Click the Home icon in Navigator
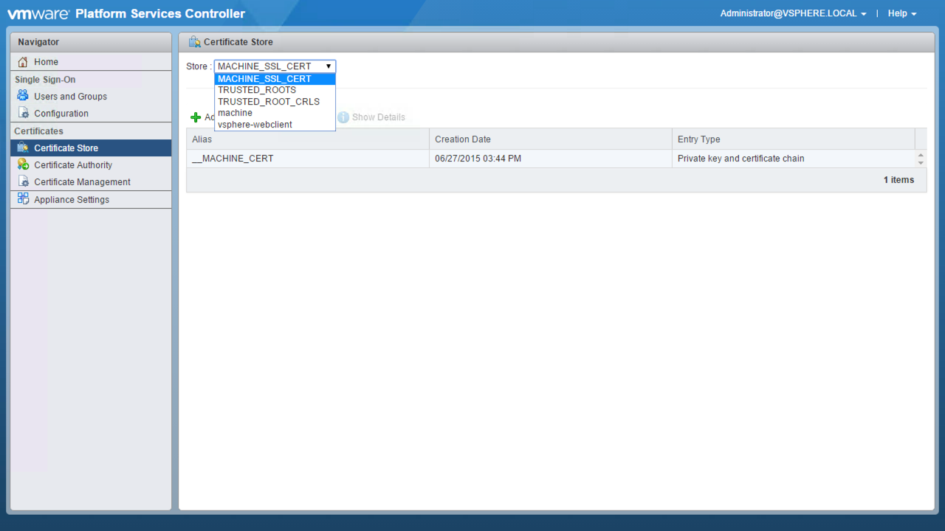The width and height of the screenshot is (945, 531). [x=23, y=62]
